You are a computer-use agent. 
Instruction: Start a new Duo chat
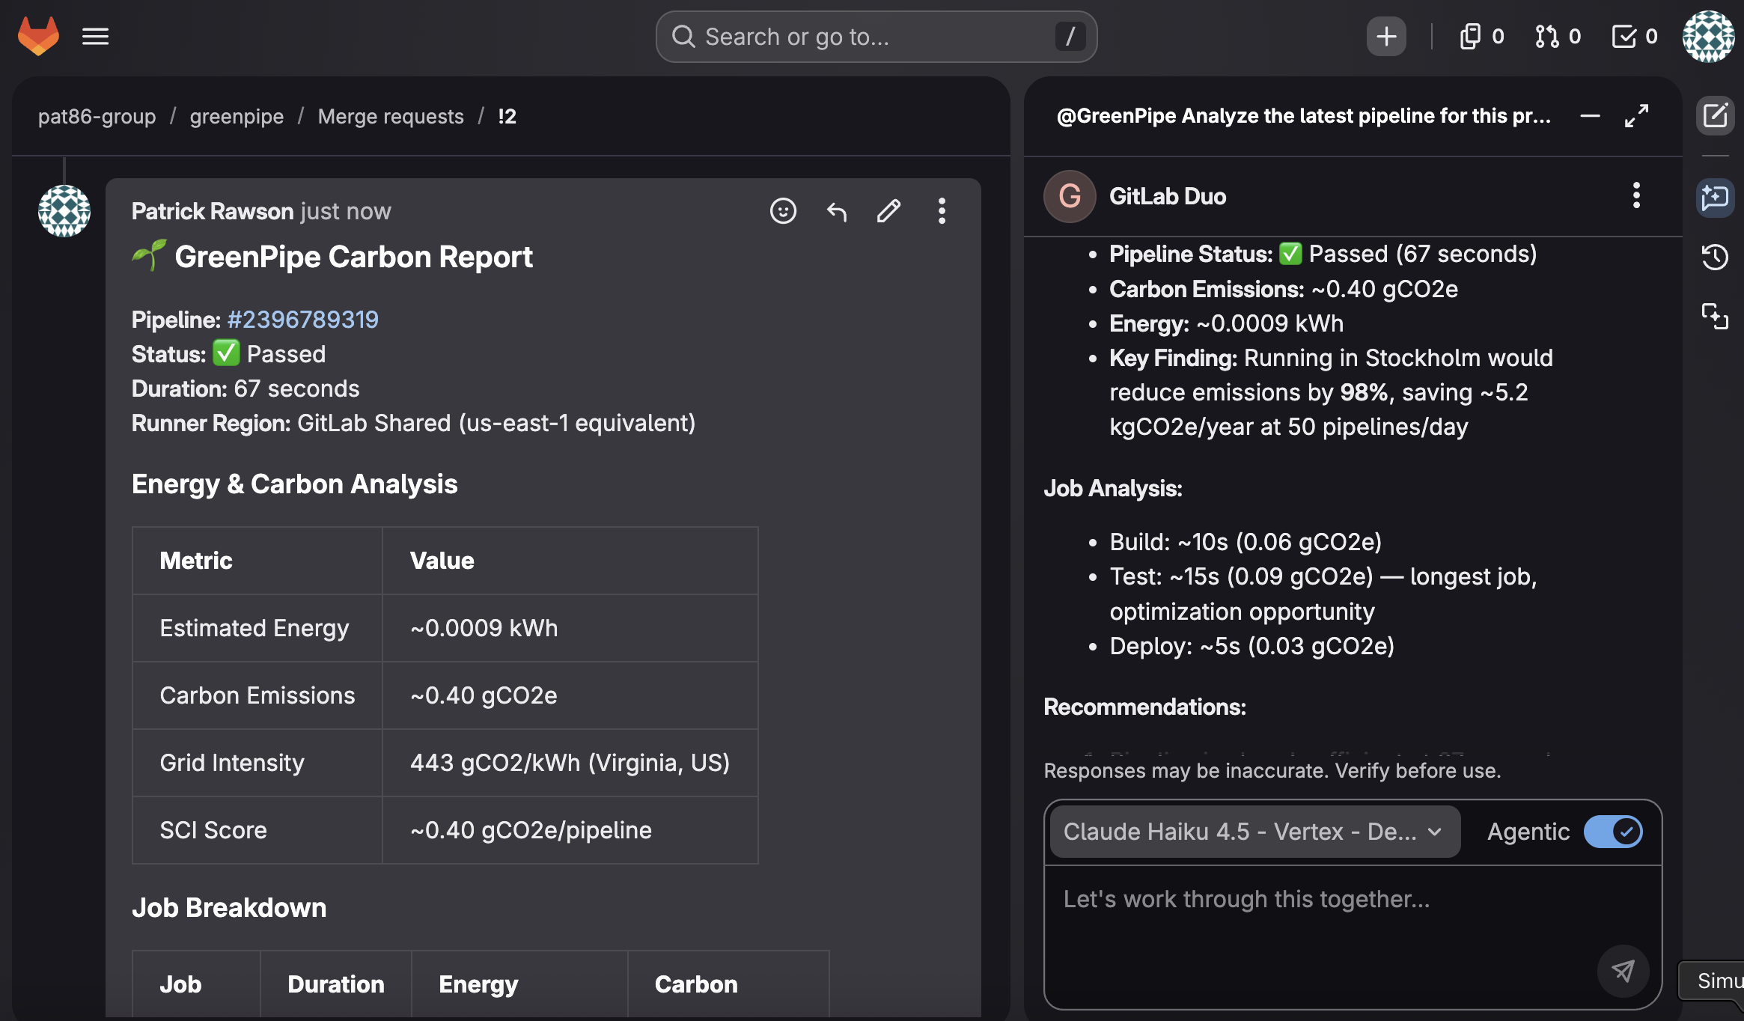(x=1715, y=116)
